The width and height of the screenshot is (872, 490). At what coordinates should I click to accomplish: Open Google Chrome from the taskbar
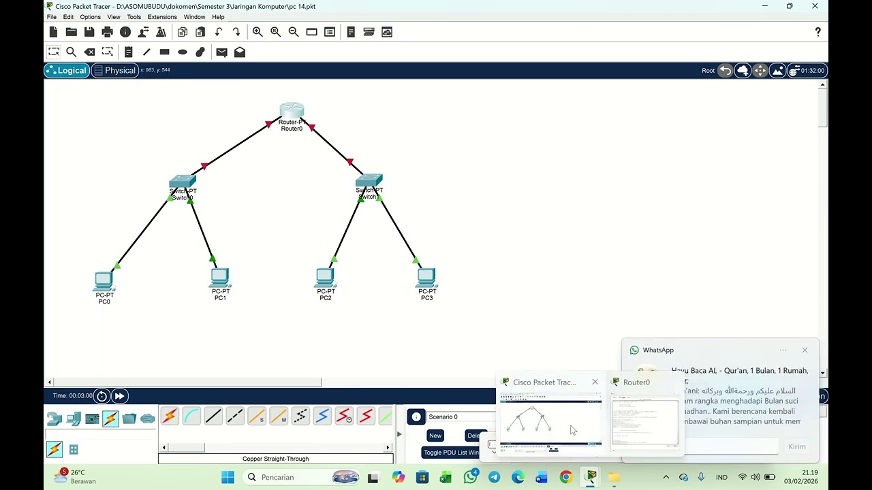(565, 477)
